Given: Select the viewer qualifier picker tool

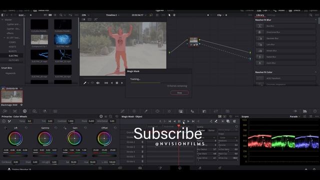Looking at the screenshot, I should [x=85, y=83].
